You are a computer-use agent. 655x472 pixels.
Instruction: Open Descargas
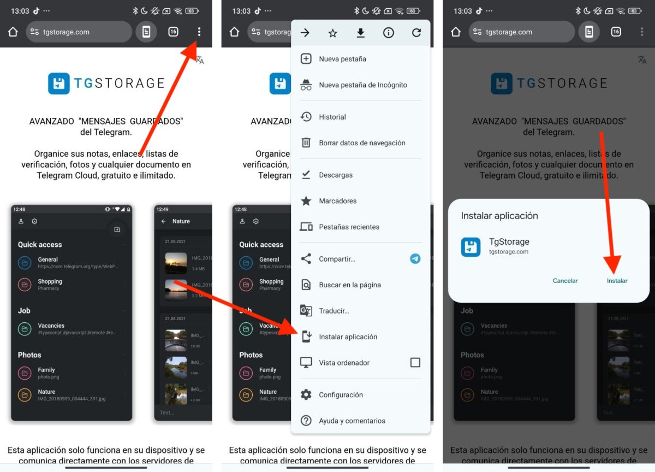click(x=361, y=175)
